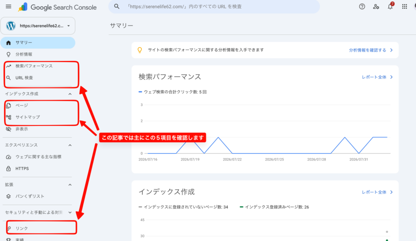Collapse the 拡張 sidebar section

[x=70, y=185]
